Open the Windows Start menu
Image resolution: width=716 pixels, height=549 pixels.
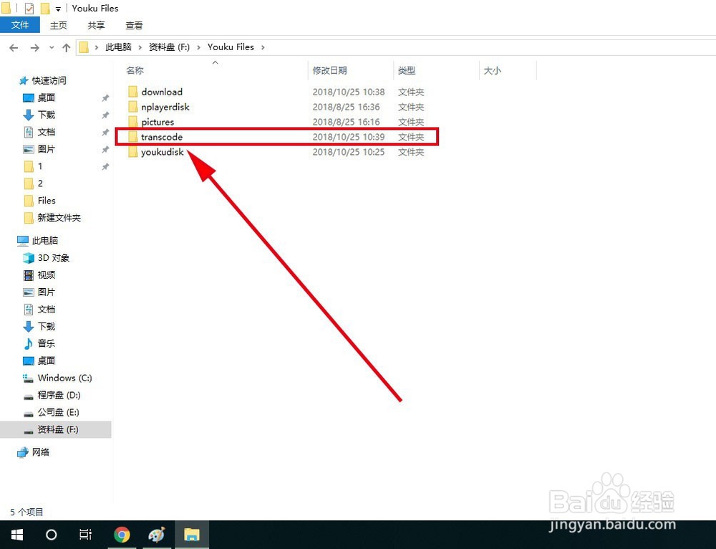click(x=17, y=535)
